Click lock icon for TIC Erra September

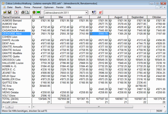[130, 86]
